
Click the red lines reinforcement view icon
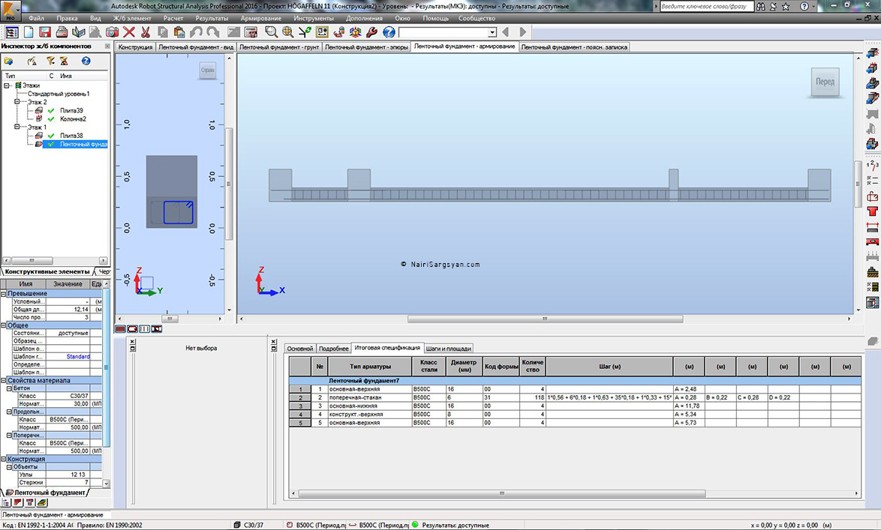[120, 329]
